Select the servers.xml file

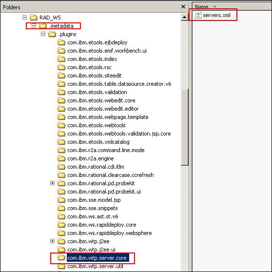click(216, 15)
